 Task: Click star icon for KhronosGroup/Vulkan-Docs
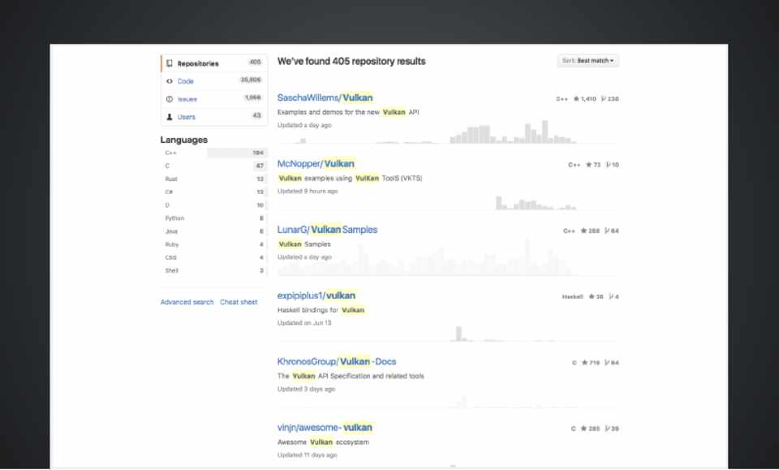coord(584,363)
